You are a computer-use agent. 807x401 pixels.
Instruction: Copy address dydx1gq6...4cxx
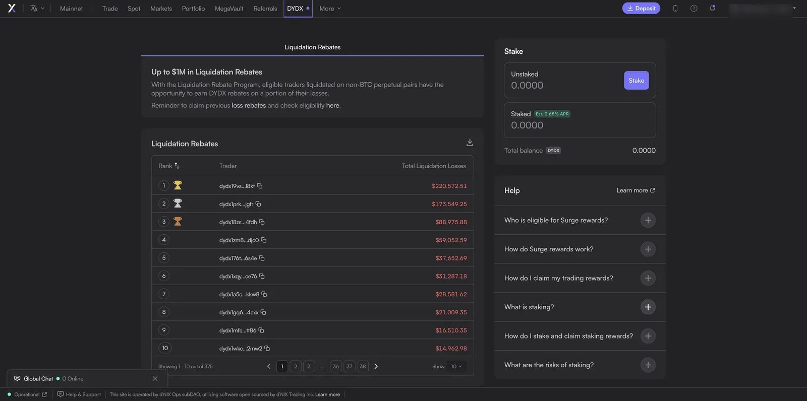(x=263, y=312)
